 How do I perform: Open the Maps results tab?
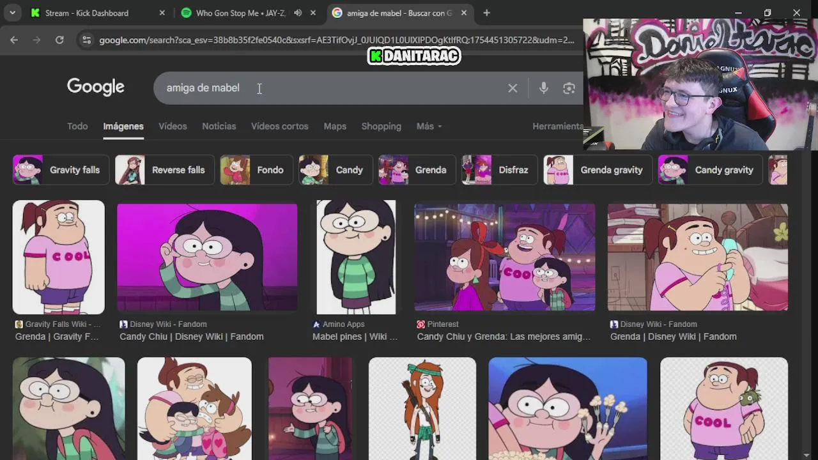pyautogui.click(x=335, y=126)
